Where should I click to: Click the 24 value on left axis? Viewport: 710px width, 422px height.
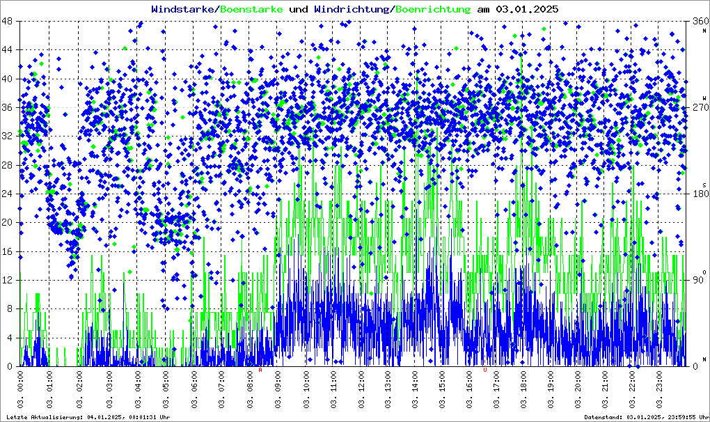pos(8,194)
